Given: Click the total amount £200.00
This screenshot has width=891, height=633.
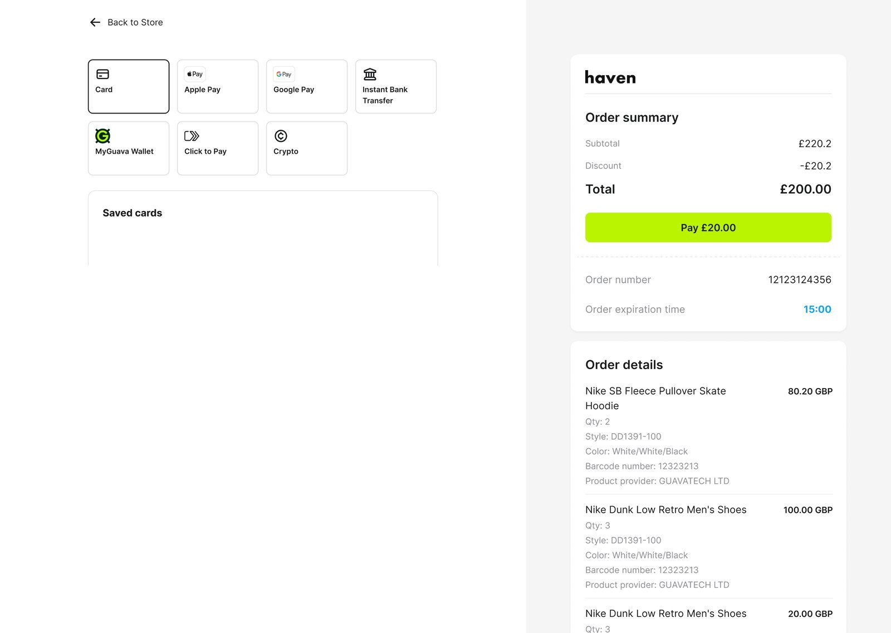Looking at the screenshot, I should 805,189.
